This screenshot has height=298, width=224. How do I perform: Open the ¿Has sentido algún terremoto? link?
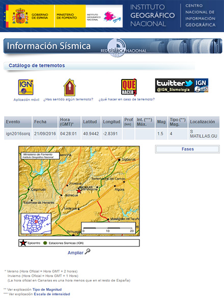pyautogui.click(x=68, y=100)
